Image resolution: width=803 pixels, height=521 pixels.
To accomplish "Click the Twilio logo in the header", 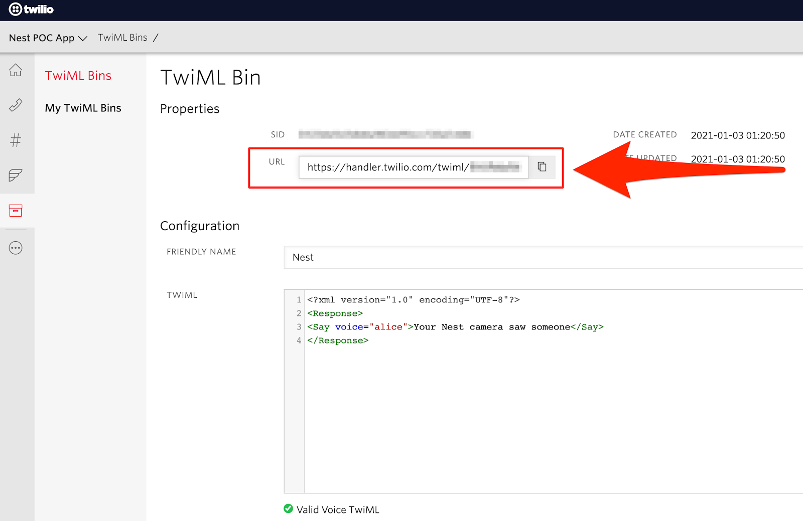I will 31,10.
